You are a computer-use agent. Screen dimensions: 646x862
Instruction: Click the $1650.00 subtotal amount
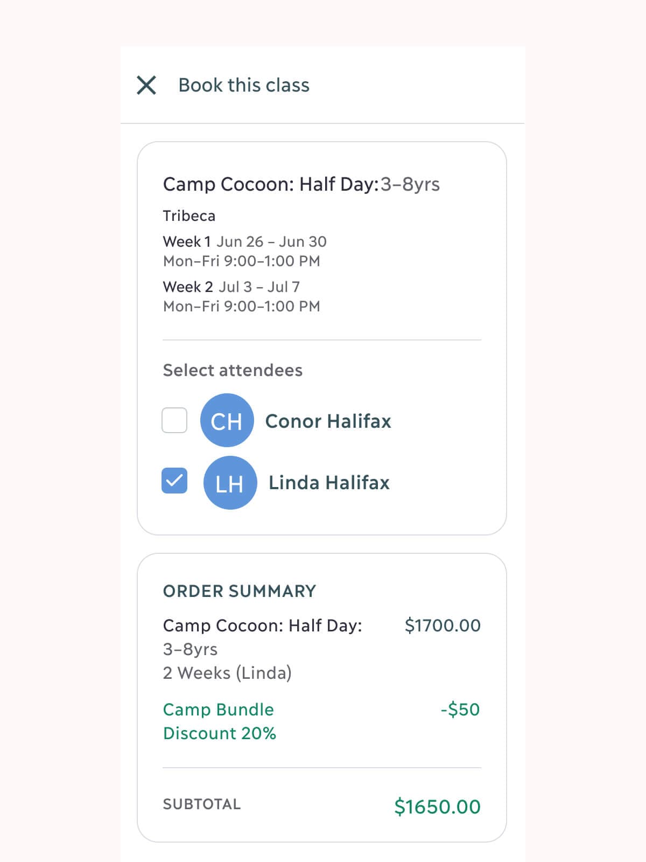point(437,807)
